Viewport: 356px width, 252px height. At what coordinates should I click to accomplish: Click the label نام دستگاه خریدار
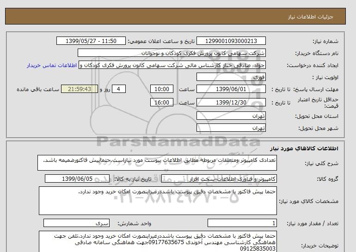317,53
